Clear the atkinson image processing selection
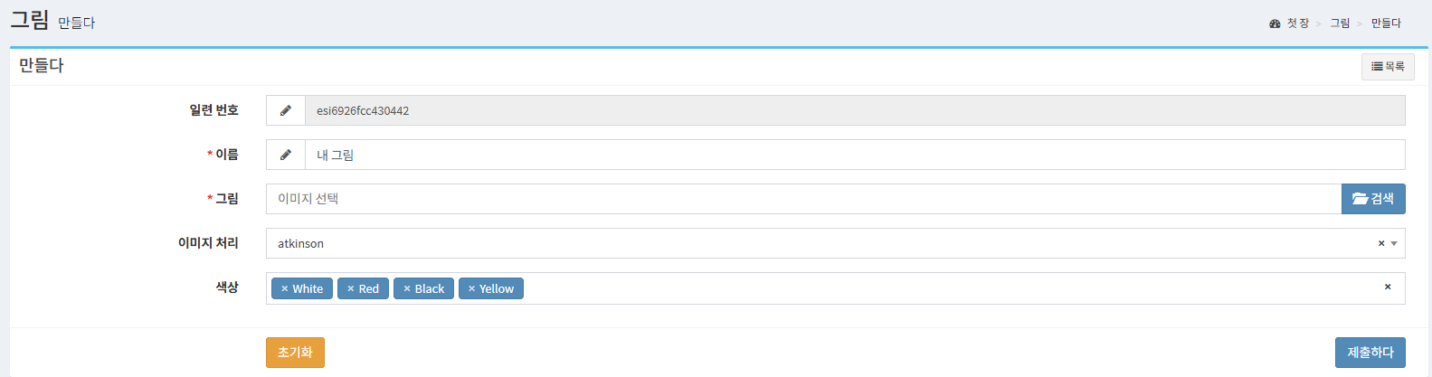Viewport: 1432px width, 377px height. point(1381,243)
